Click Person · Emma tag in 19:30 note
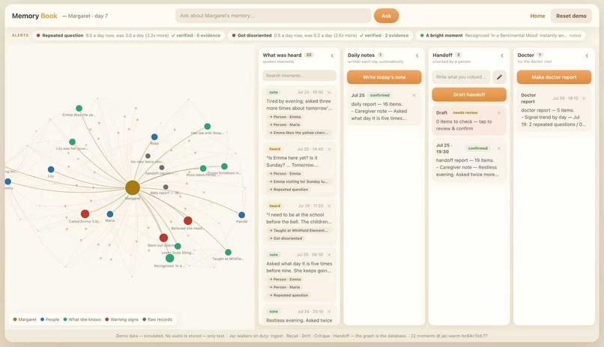This screenshot has height=347, width=604. [285, 117]
